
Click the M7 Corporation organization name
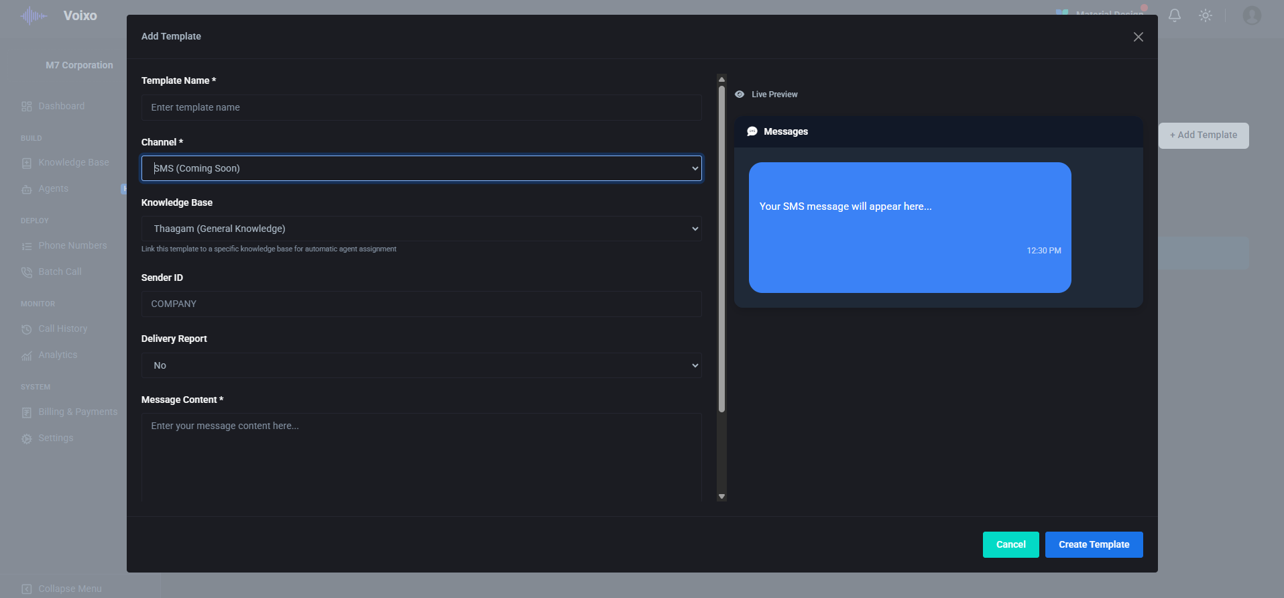(x=79, y=65)
